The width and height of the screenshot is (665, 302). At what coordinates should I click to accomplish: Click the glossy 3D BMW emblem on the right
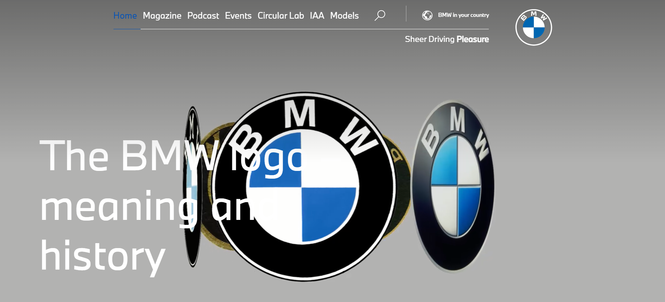click(x=453, y=187)
